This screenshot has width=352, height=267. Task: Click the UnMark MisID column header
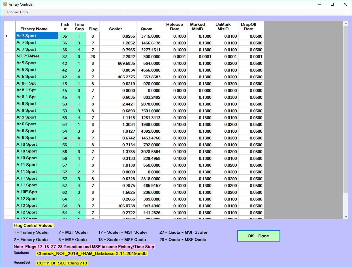point(225,27)
